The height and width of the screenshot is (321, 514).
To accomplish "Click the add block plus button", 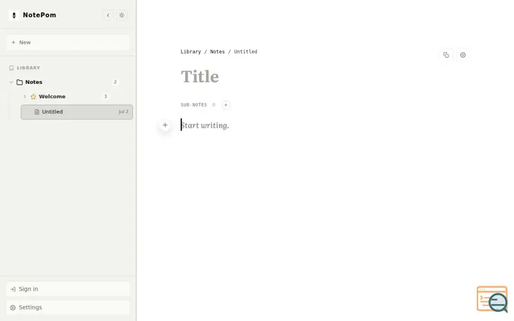I will click(x=165, y=125).
